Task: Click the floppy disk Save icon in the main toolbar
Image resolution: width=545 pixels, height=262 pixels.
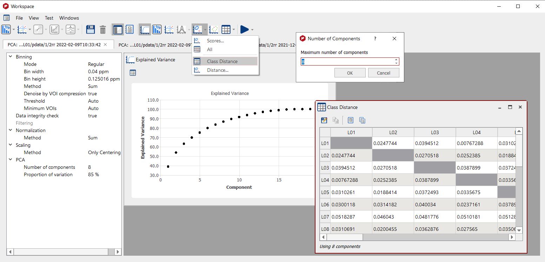Action: (x=91, y=29)
